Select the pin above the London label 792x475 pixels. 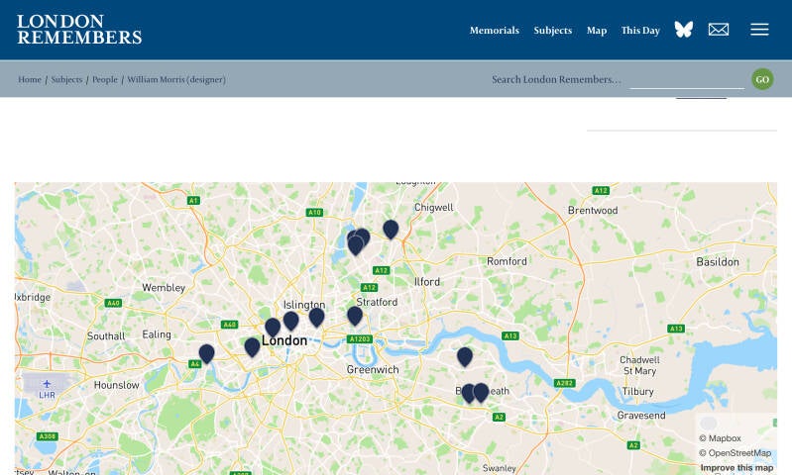(x=273, y=328)
